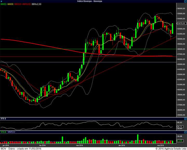Click the fev 2016 date axis label
The height and width of the screenshot is (150, 187).
[x=42, y=145]
